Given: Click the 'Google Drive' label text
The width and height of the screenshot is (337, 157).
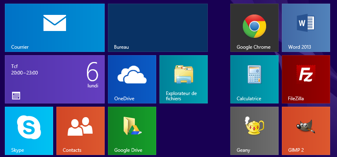Looking at the screenshot, I should [x=128, y=150].
